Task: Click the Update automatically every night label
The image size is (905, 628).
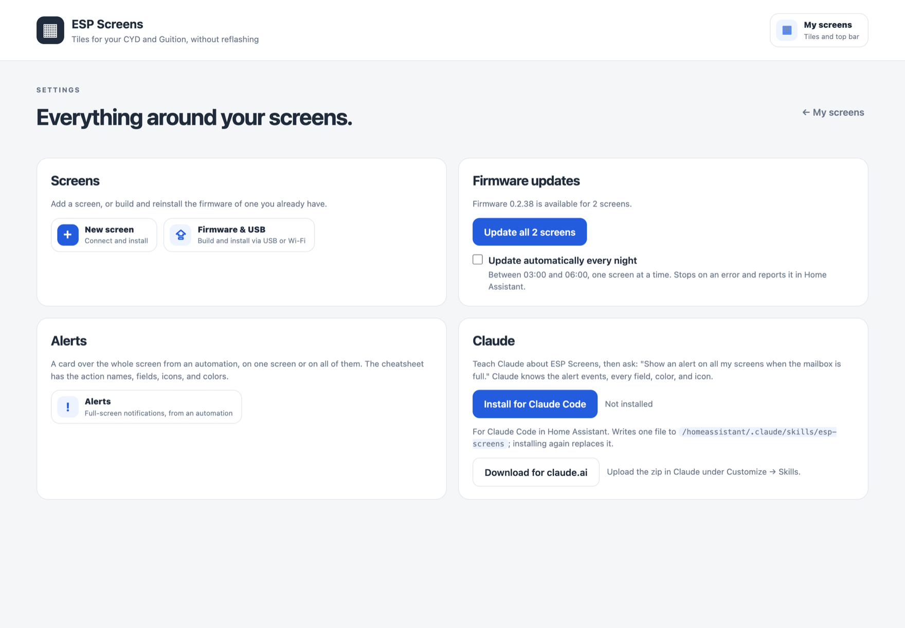Action: 563,261
